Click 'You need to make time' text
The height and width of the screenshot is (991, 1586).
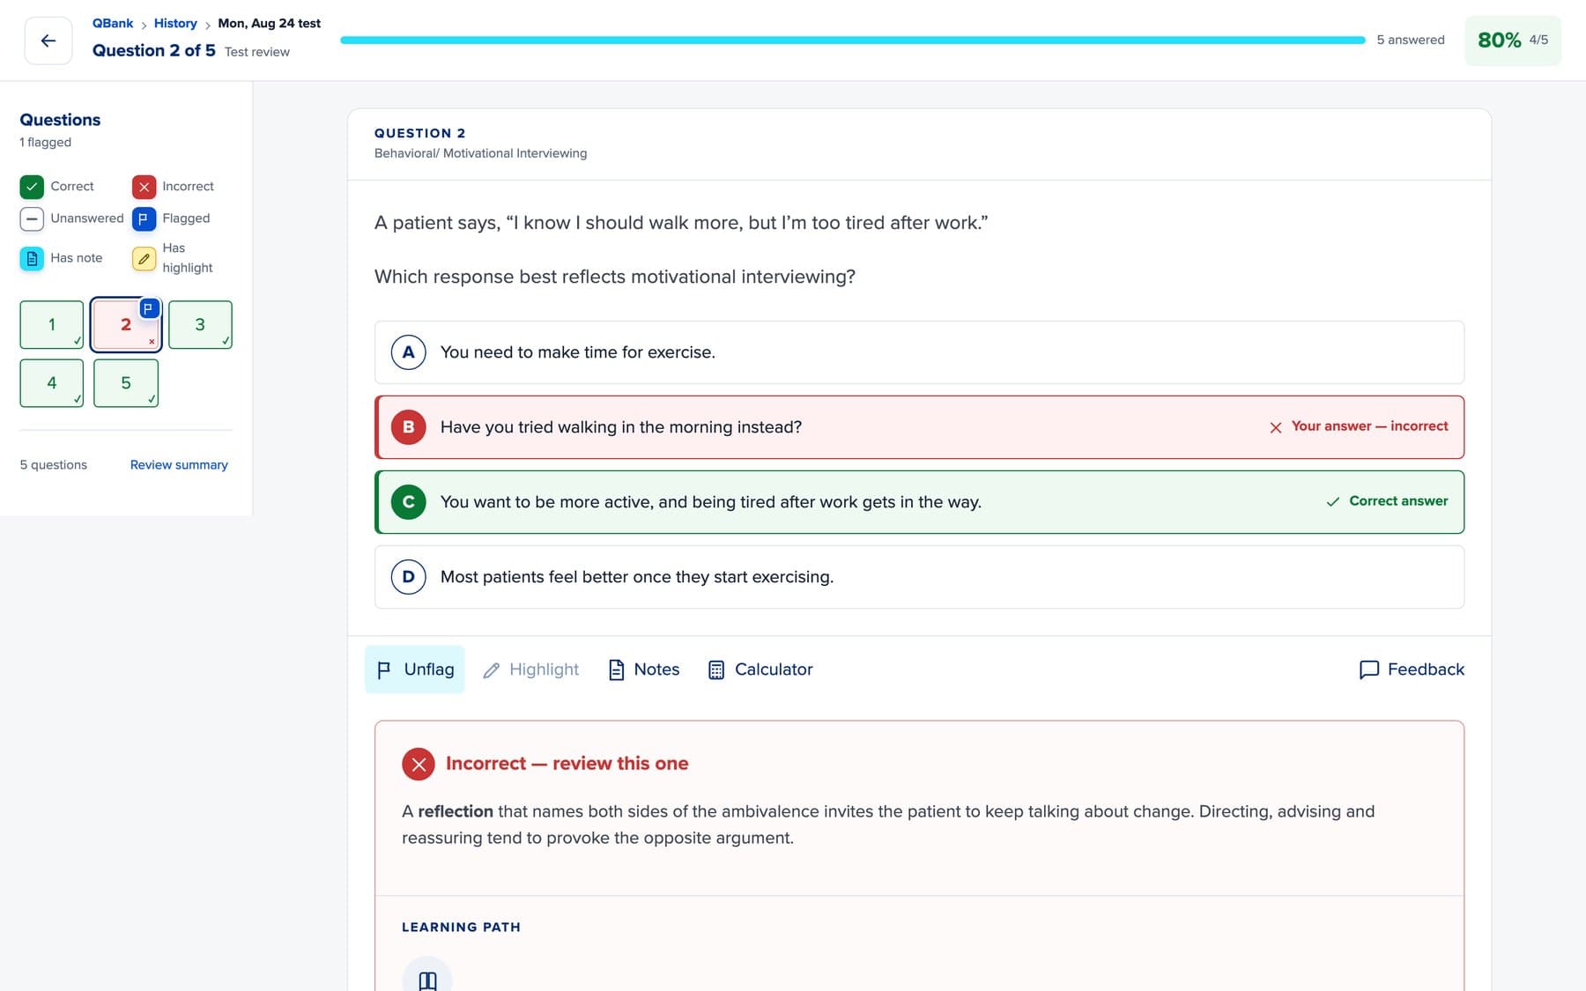pyautogui.click(x=578, y=352)
